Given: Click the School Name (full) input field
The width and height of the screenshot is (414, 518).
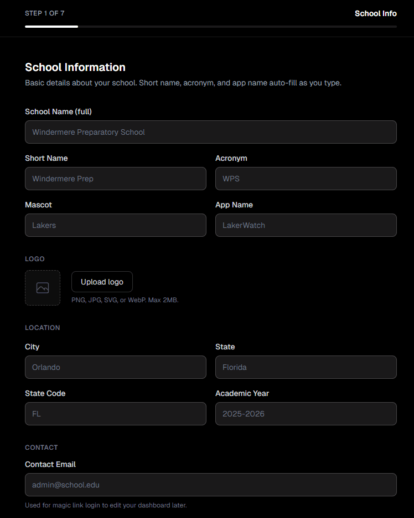Looking at the screenshot, I should click(x=210, y=132).
